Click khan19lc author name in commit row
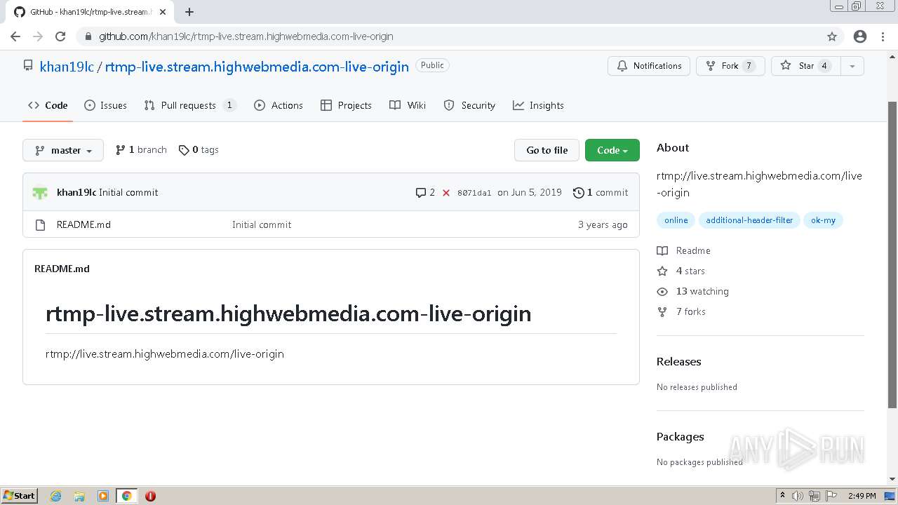The height and width of the screenshot is (505, 898). (x=76, y=192)
